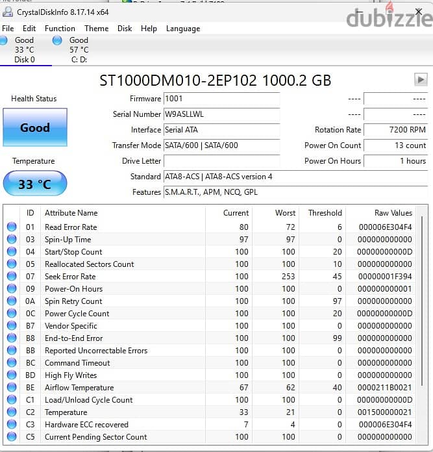Click the Rotation Rate value 7200 RPM
The image size is (433, 452).
(x=395, y=130)
